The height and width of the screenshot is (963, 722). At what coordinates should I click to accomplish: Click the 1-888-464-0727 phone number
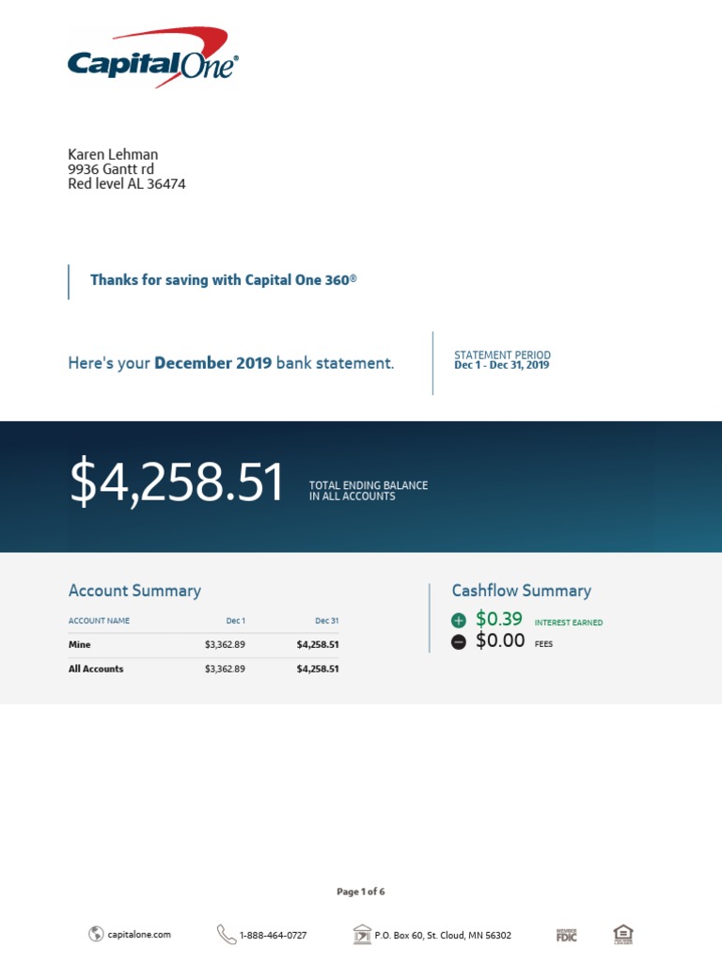[x=273, y=935]
